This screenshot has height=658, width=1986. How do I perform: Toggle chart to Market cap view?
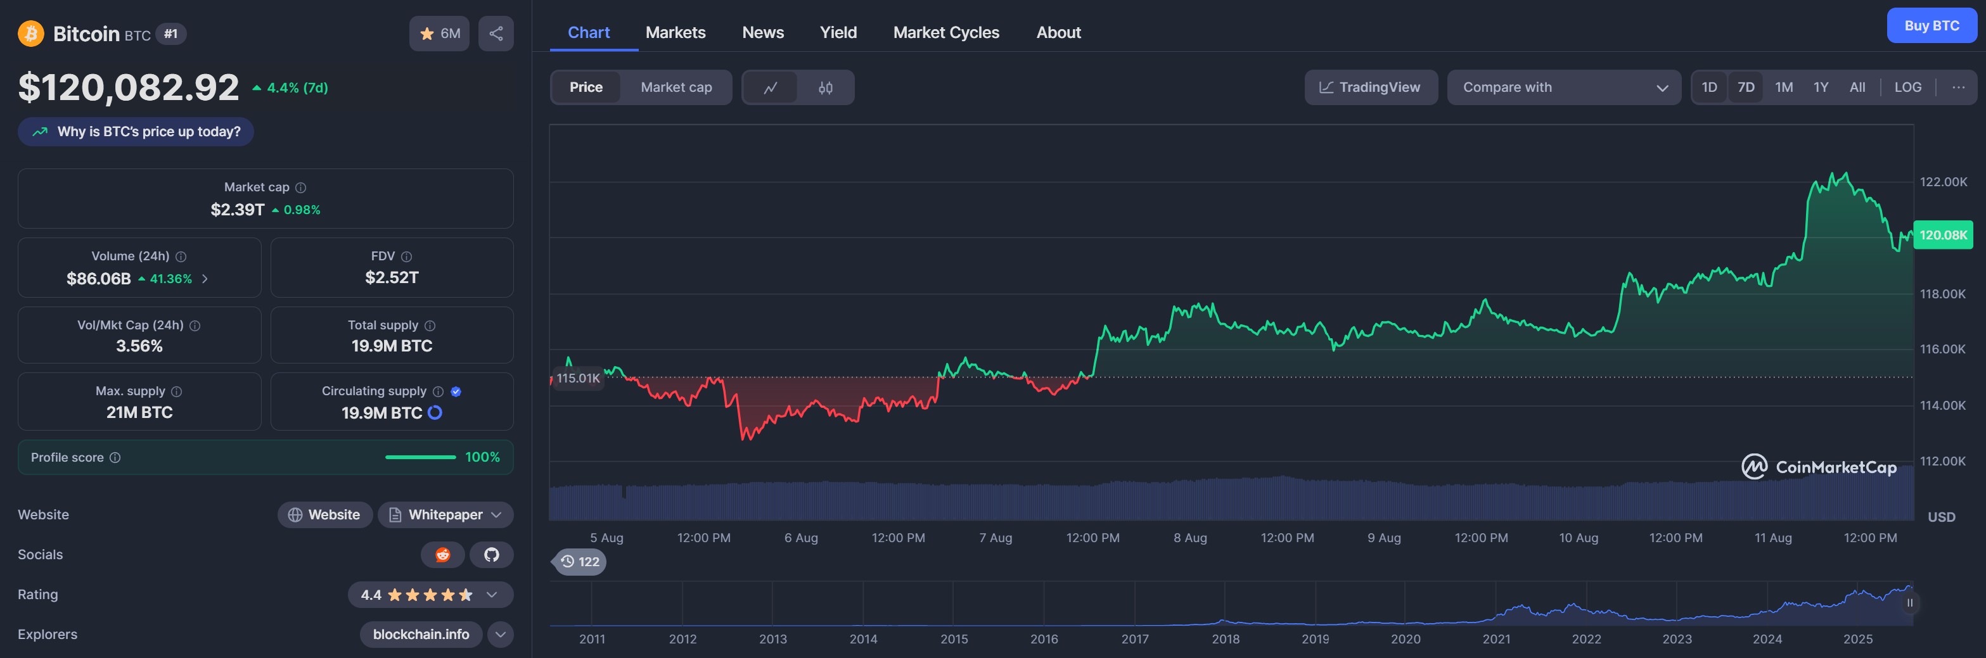(x=676, y=87)
